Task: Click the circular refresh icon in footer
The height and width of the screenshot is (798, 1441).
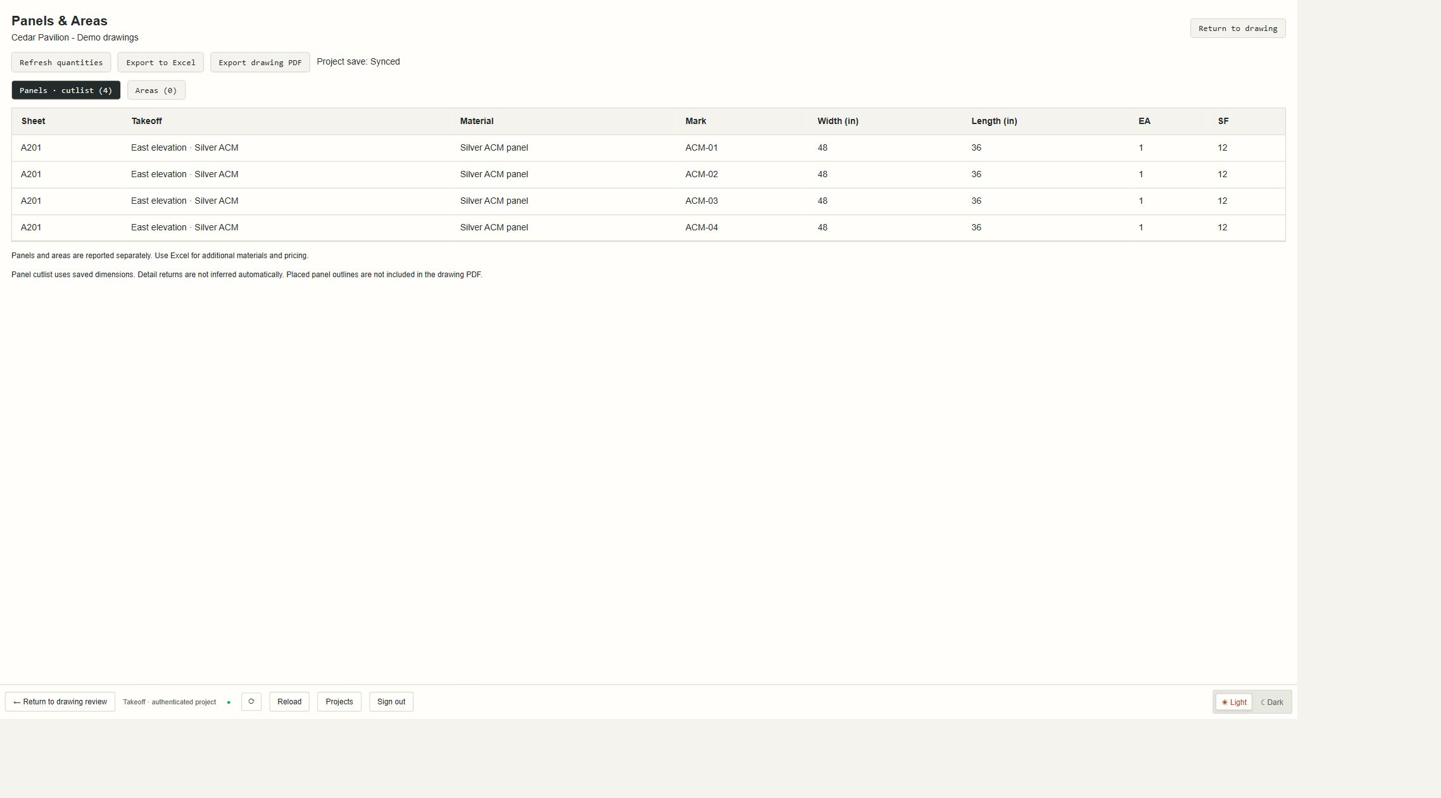Action: (x=251, y=701)
